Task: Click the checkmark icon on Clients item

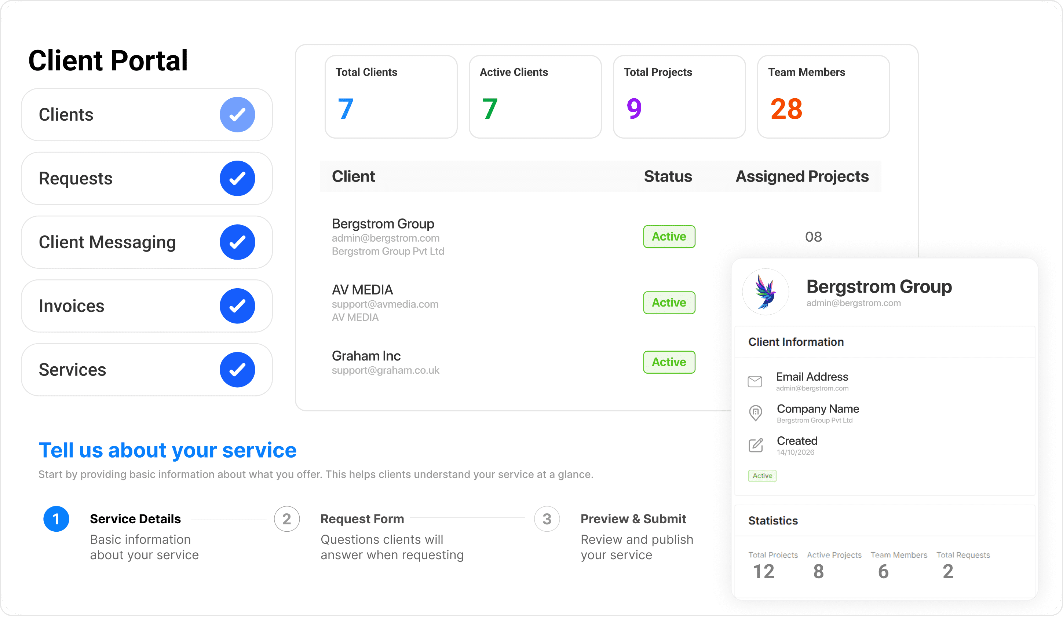Action: 237,114
